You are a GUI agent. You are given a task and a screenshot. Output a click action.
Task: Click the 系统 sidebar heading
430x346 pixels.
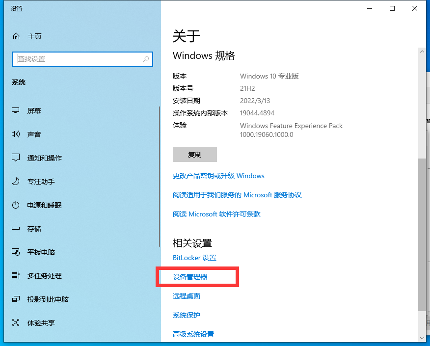[x=19, y=82]
